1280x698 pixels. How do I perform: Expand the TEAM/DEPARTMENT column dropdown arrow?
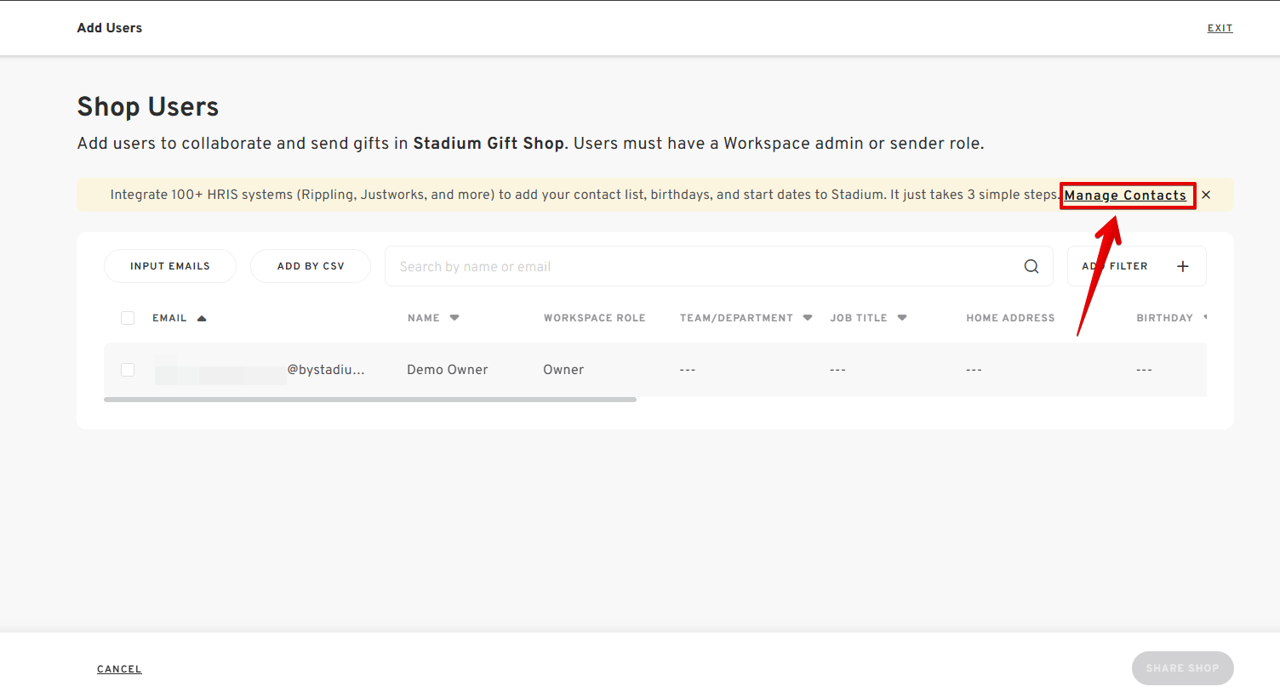click(808, 318)
